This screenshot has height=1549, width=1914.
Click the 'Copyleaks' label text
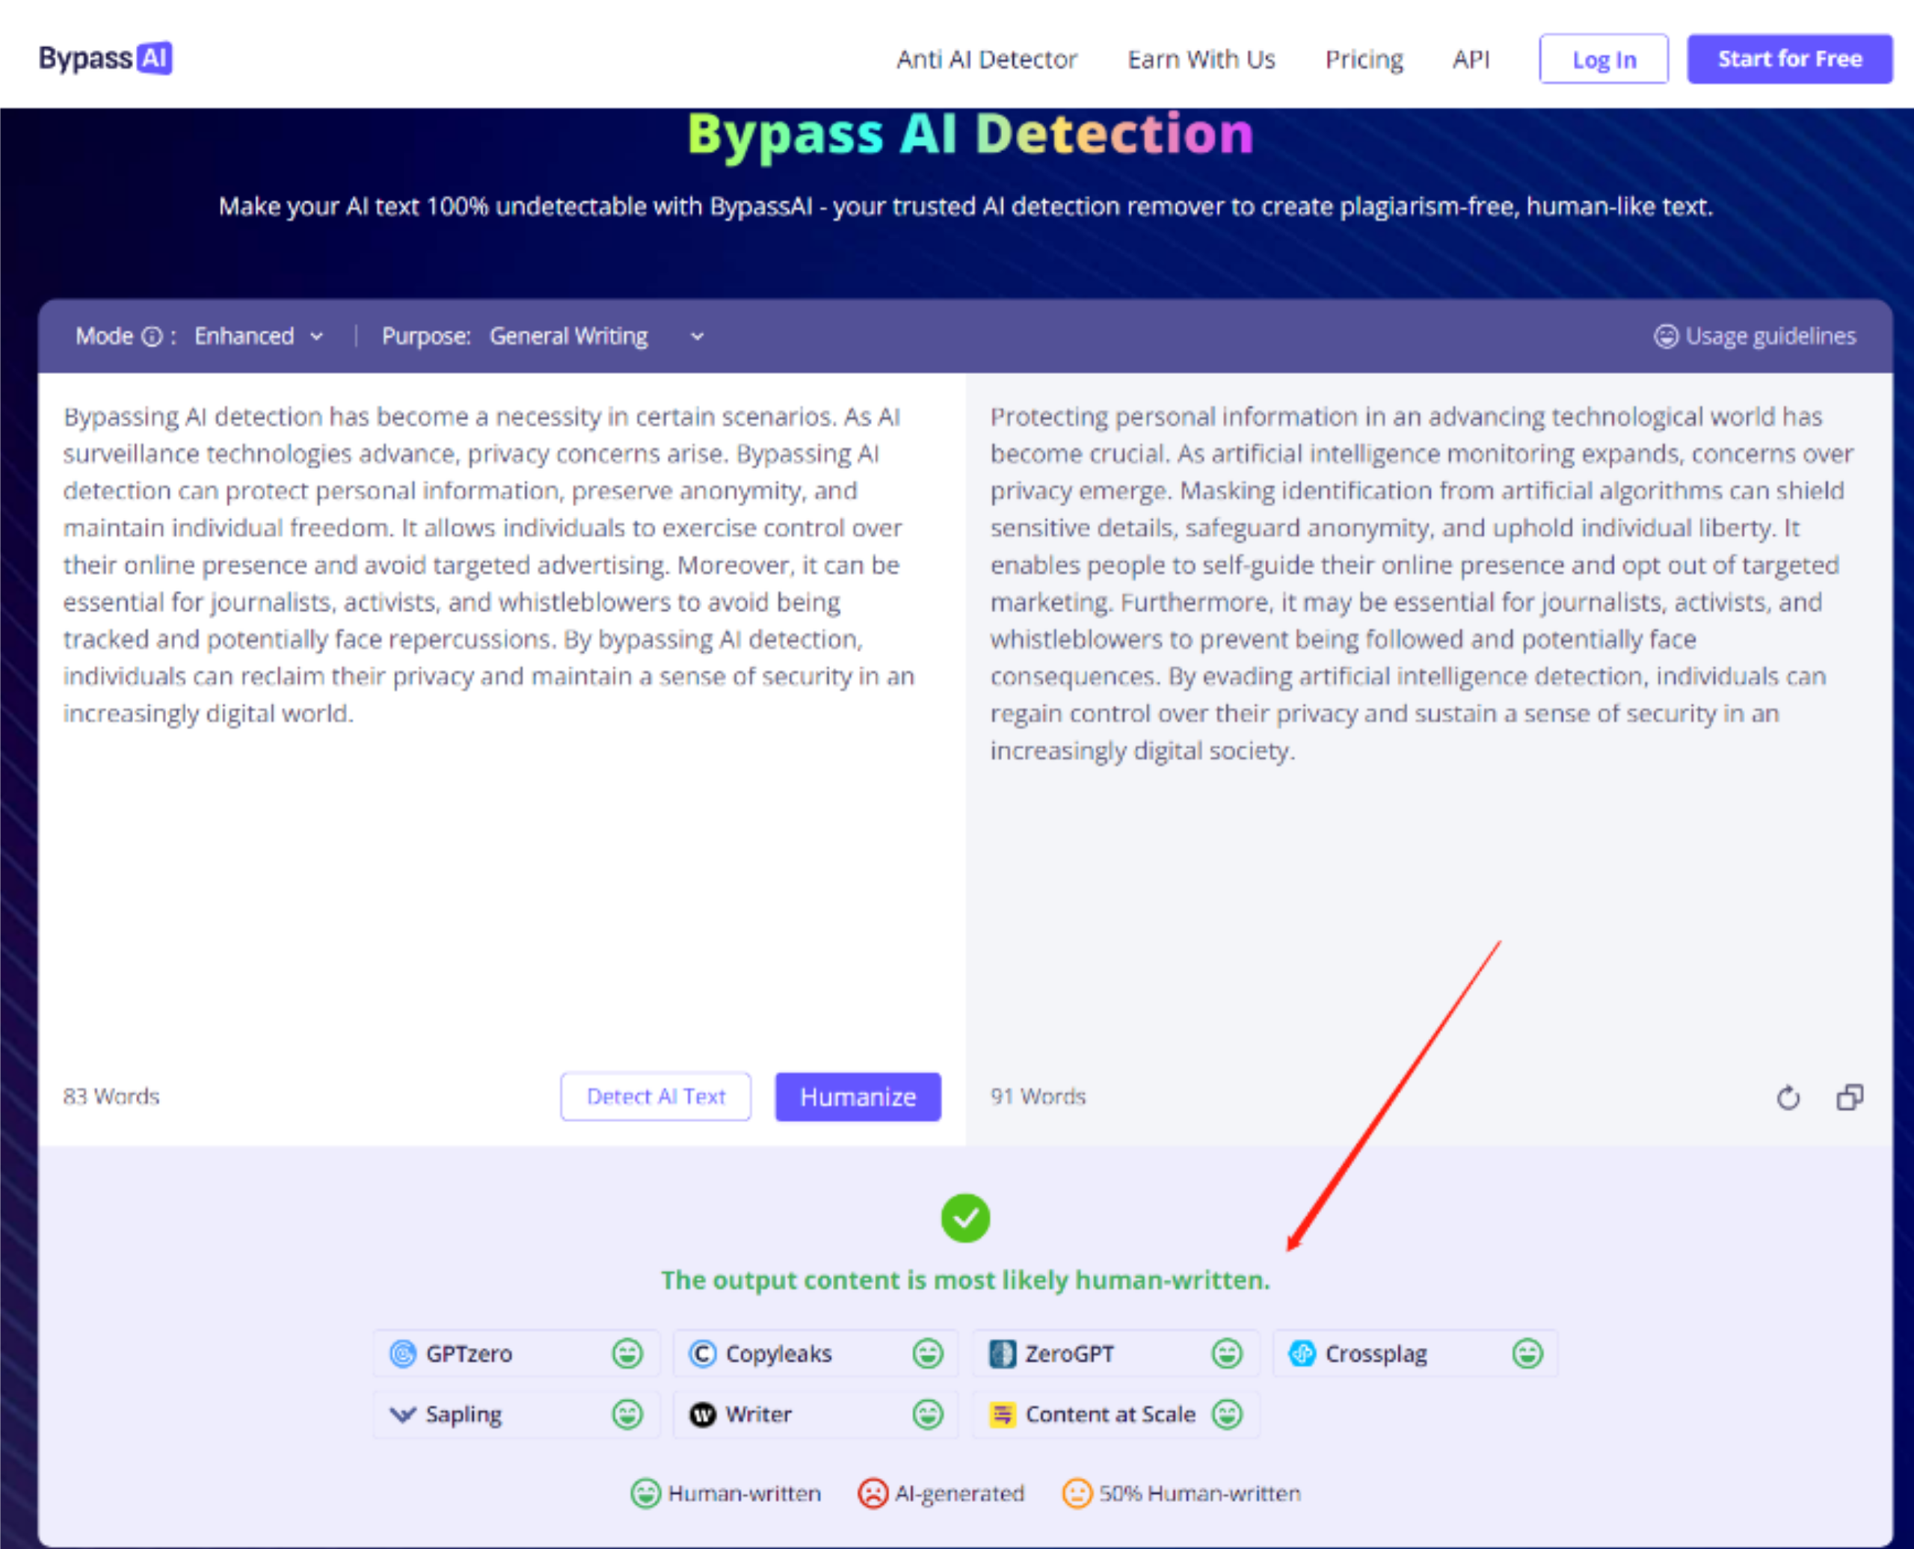coord(778,1354)
